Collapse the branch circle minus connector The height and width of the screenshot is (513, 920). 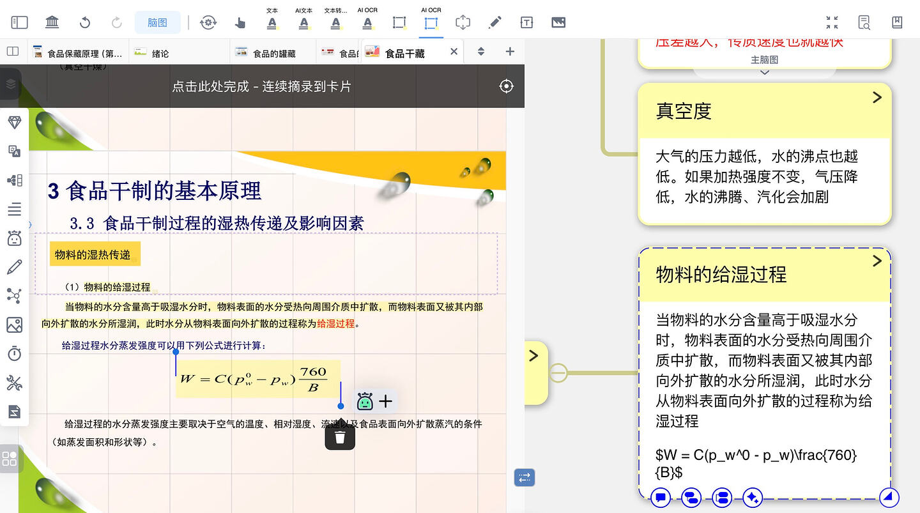pyautogui.click(x=558, y=373)
